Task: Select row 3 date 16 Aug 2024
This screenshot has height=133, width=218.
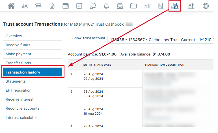Action: coord(93,114)
